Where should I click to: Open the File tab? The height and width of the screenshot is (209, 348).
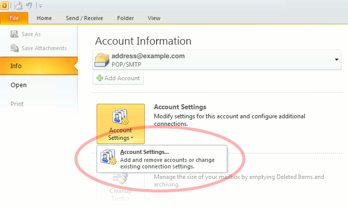pos(14,18)
